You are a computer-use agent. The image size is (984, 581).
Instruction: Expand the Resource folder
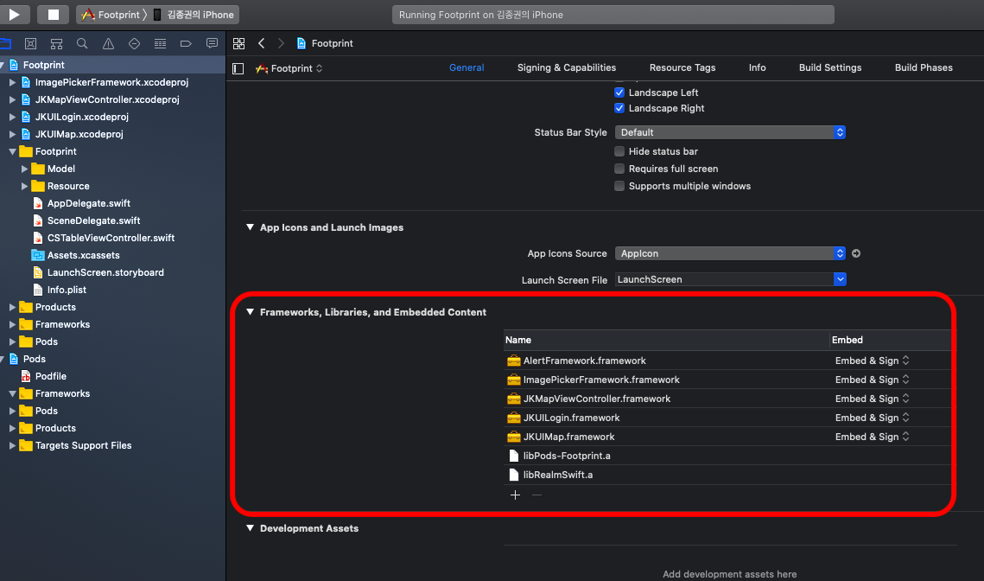point(24,186)
